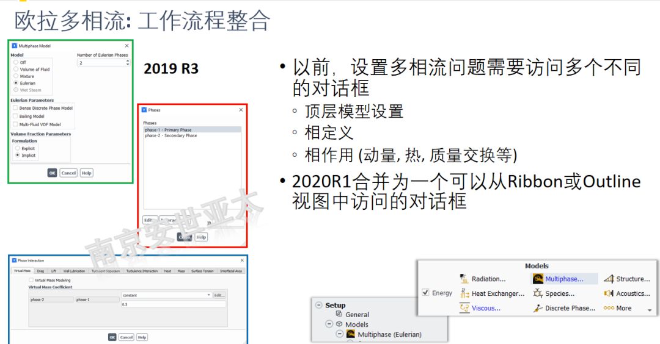Click the Heat Exchanger icon

coord(464,293)
